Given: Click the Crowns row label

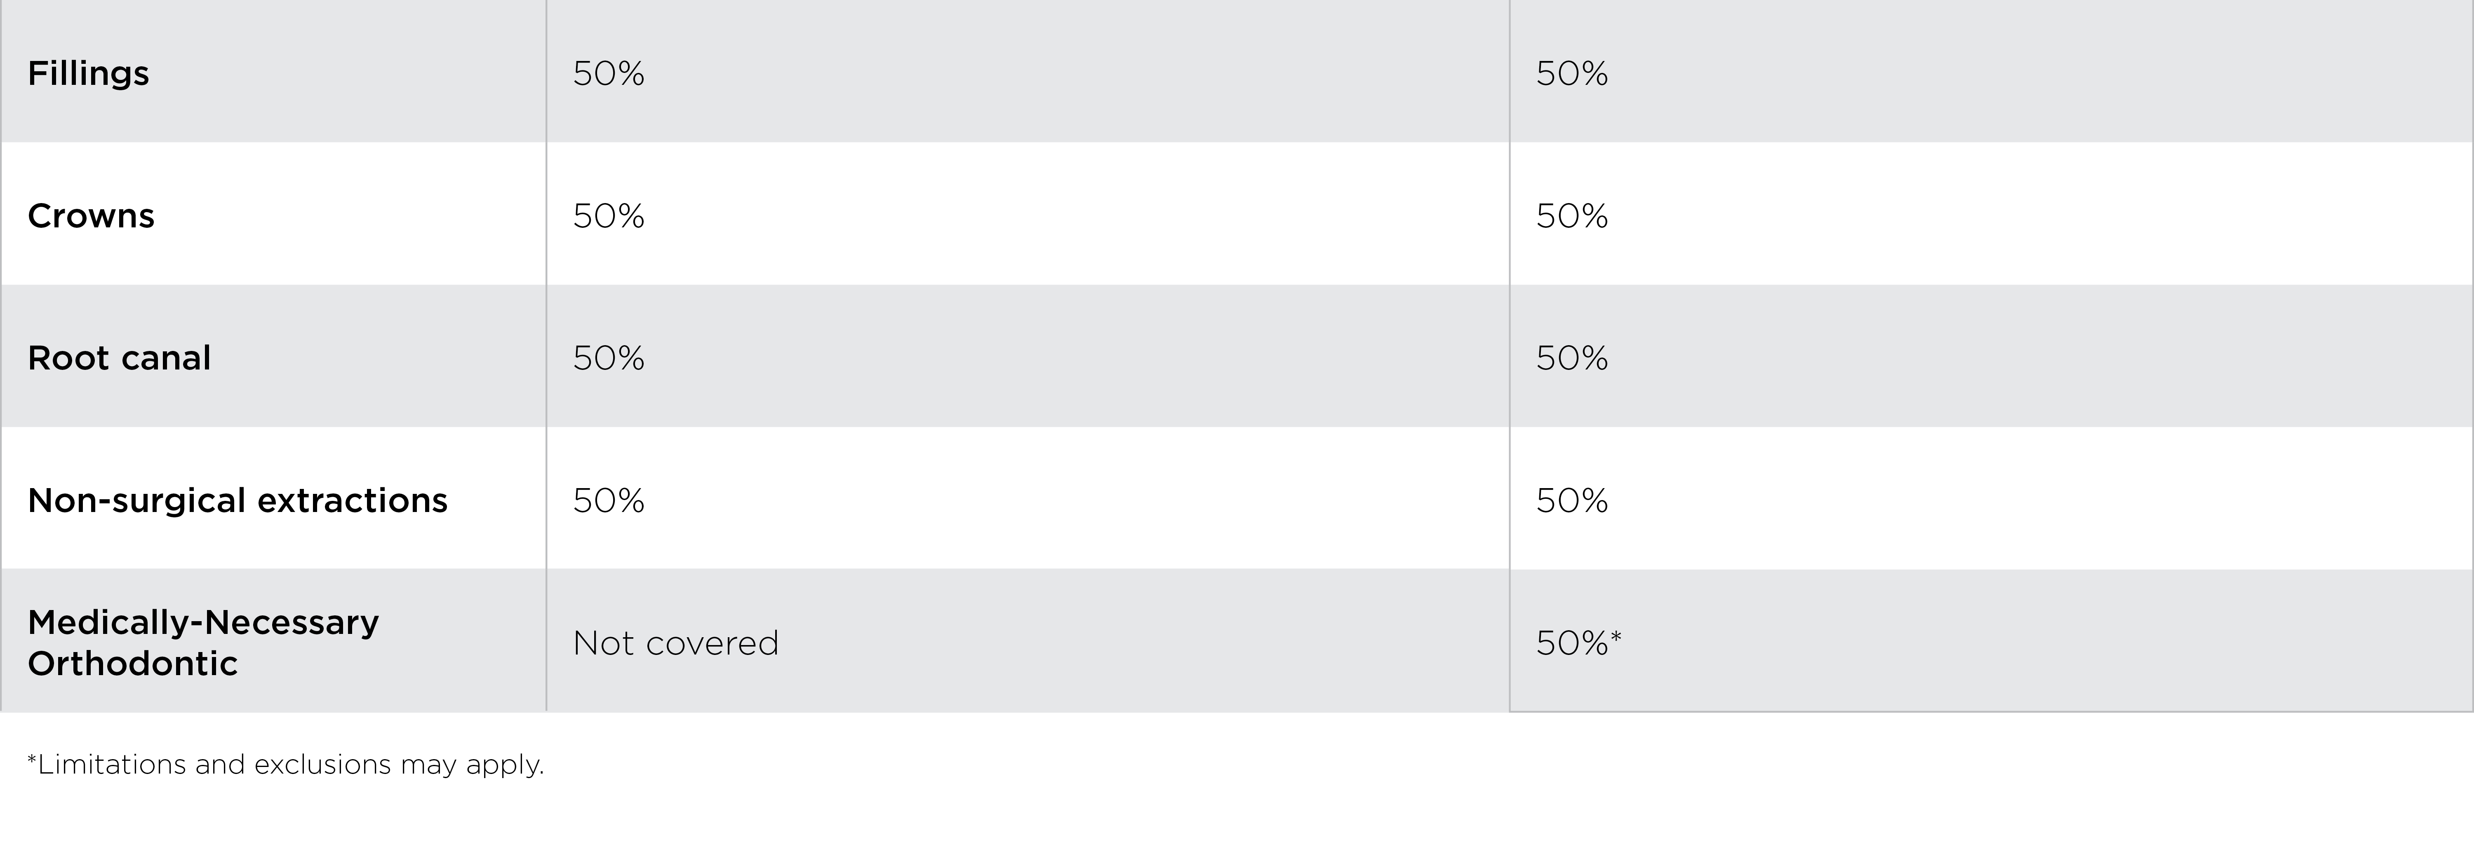Looking at the screenshot, I should click(91, 216).
